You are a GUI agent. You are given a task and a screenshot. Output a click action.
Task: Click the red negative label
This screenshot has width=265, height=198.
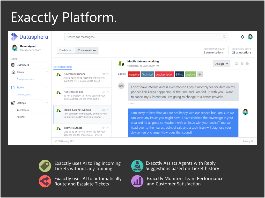(134, 75)
